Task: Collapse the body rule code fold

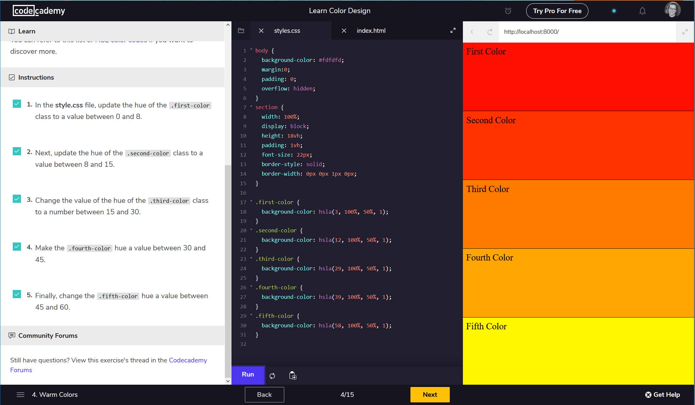Action: (x=251, y=50)
